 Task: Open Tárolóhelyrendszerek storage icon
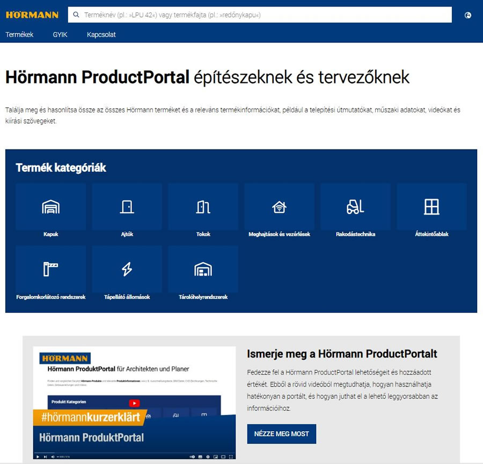tap(203, 269)
